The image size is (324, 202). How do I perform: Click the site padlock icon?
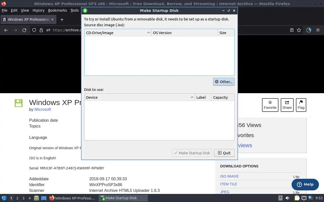pos(41,30)
